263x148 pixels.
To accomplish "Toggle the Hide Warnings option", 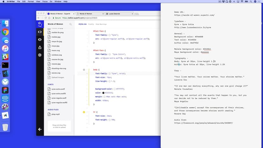I will (101, 24).
